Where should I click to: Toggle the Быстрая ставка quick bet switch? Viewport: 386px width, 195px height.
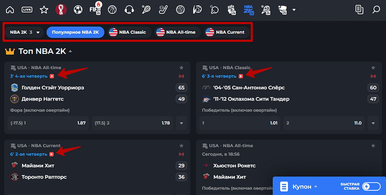372,187
